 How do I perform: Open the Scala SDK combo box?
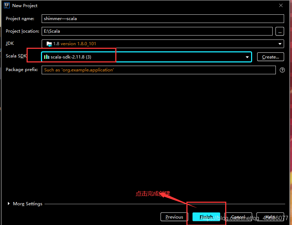[x=147, y=57]
